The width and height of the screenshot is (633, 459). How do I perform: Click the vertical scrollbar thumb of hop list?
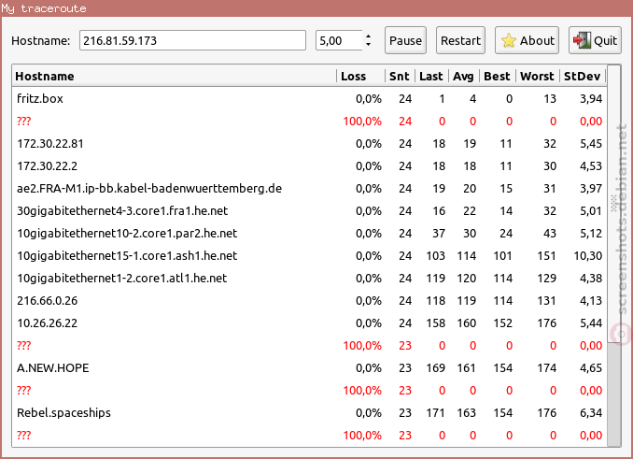point(614,202)
